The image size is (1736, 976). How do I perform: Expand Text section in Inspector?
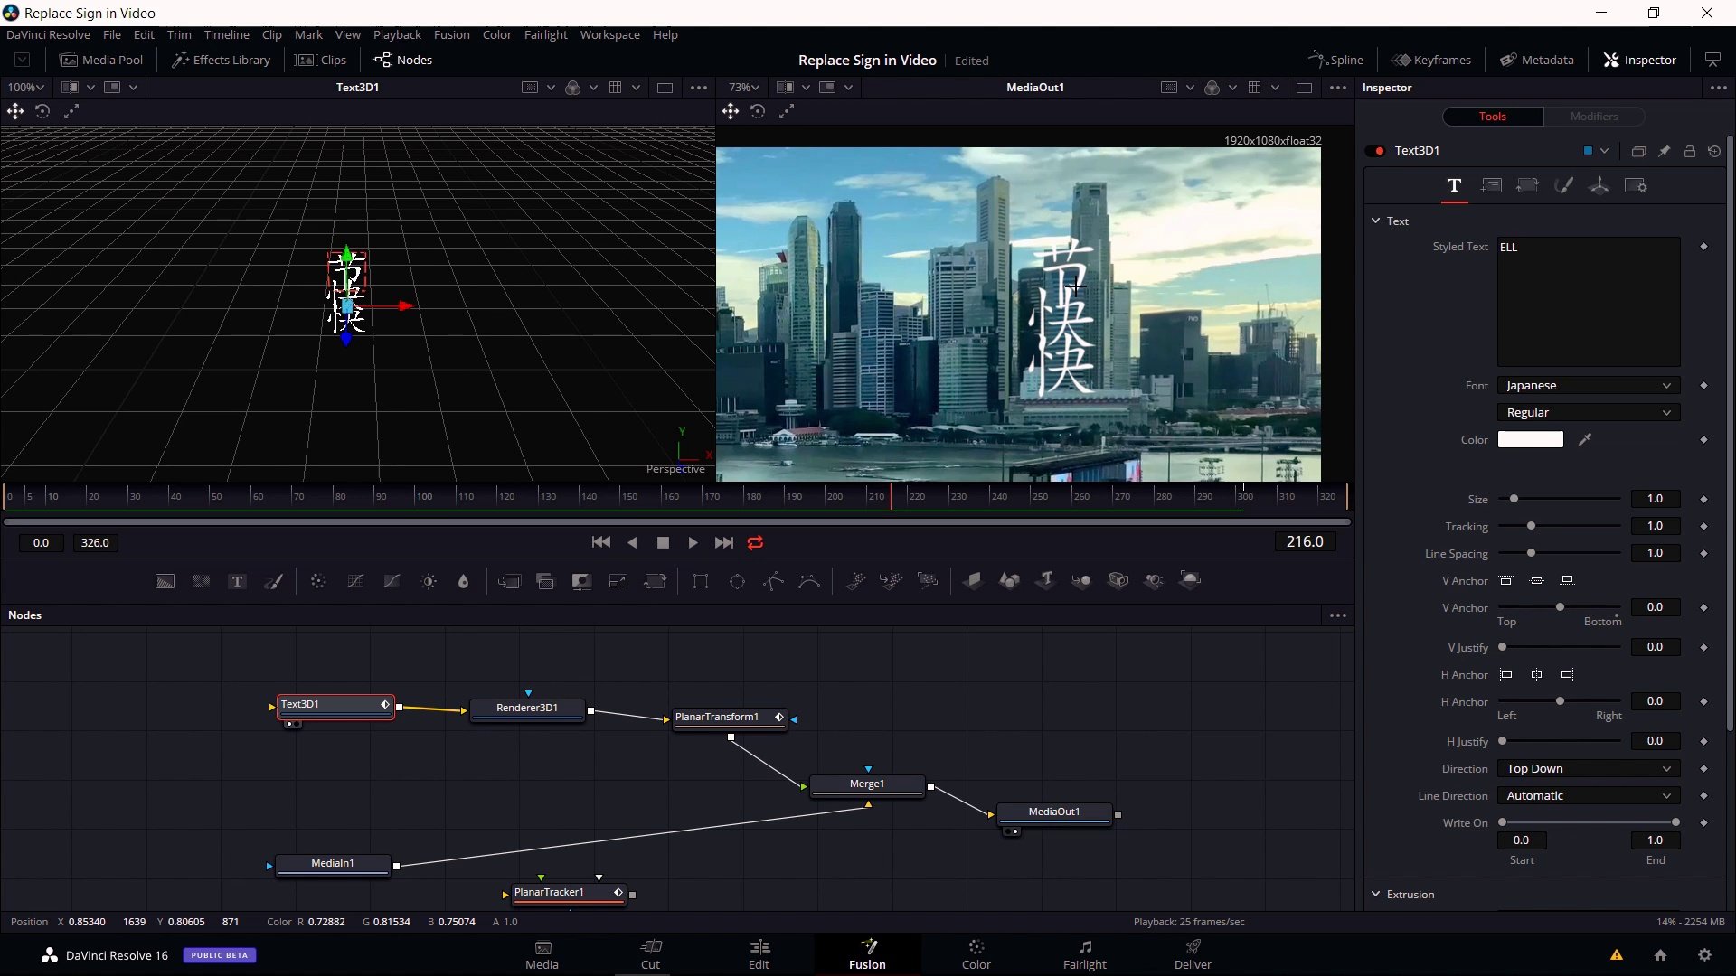click(1377, 221)
